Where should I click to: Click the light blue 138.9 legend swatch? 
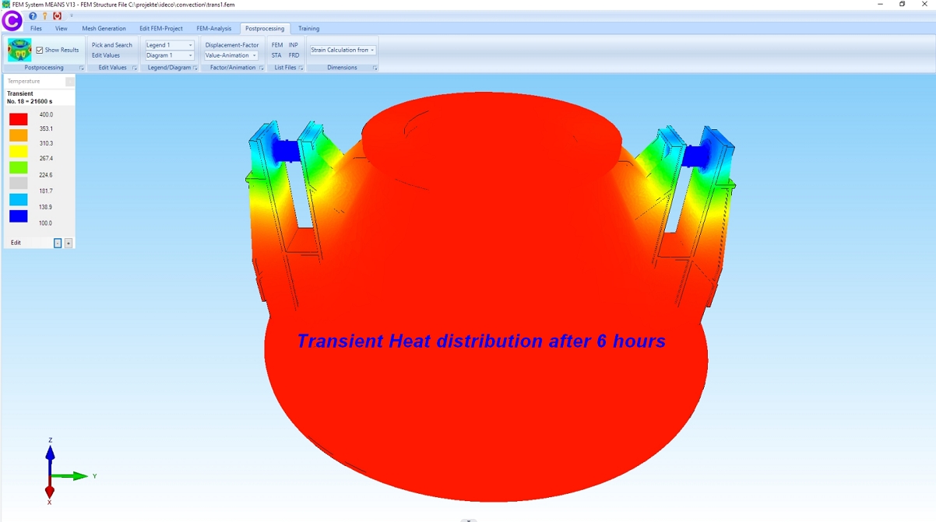pyautogui.click(x=19, y=200)
